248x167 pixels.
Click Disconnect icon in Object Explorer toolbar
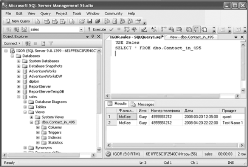click(x=28, y=44)
